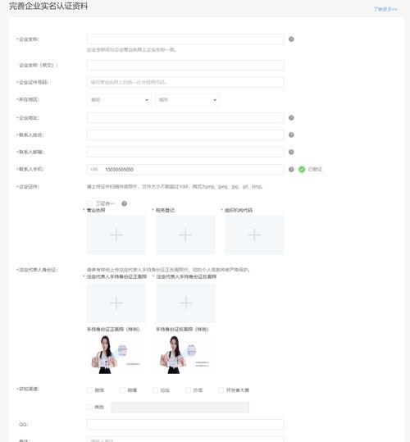Image resolution: width=410 pixels, height=442 pixels.
Task: Click help icon beside 企业地址 field
Action: coord(291,118)
